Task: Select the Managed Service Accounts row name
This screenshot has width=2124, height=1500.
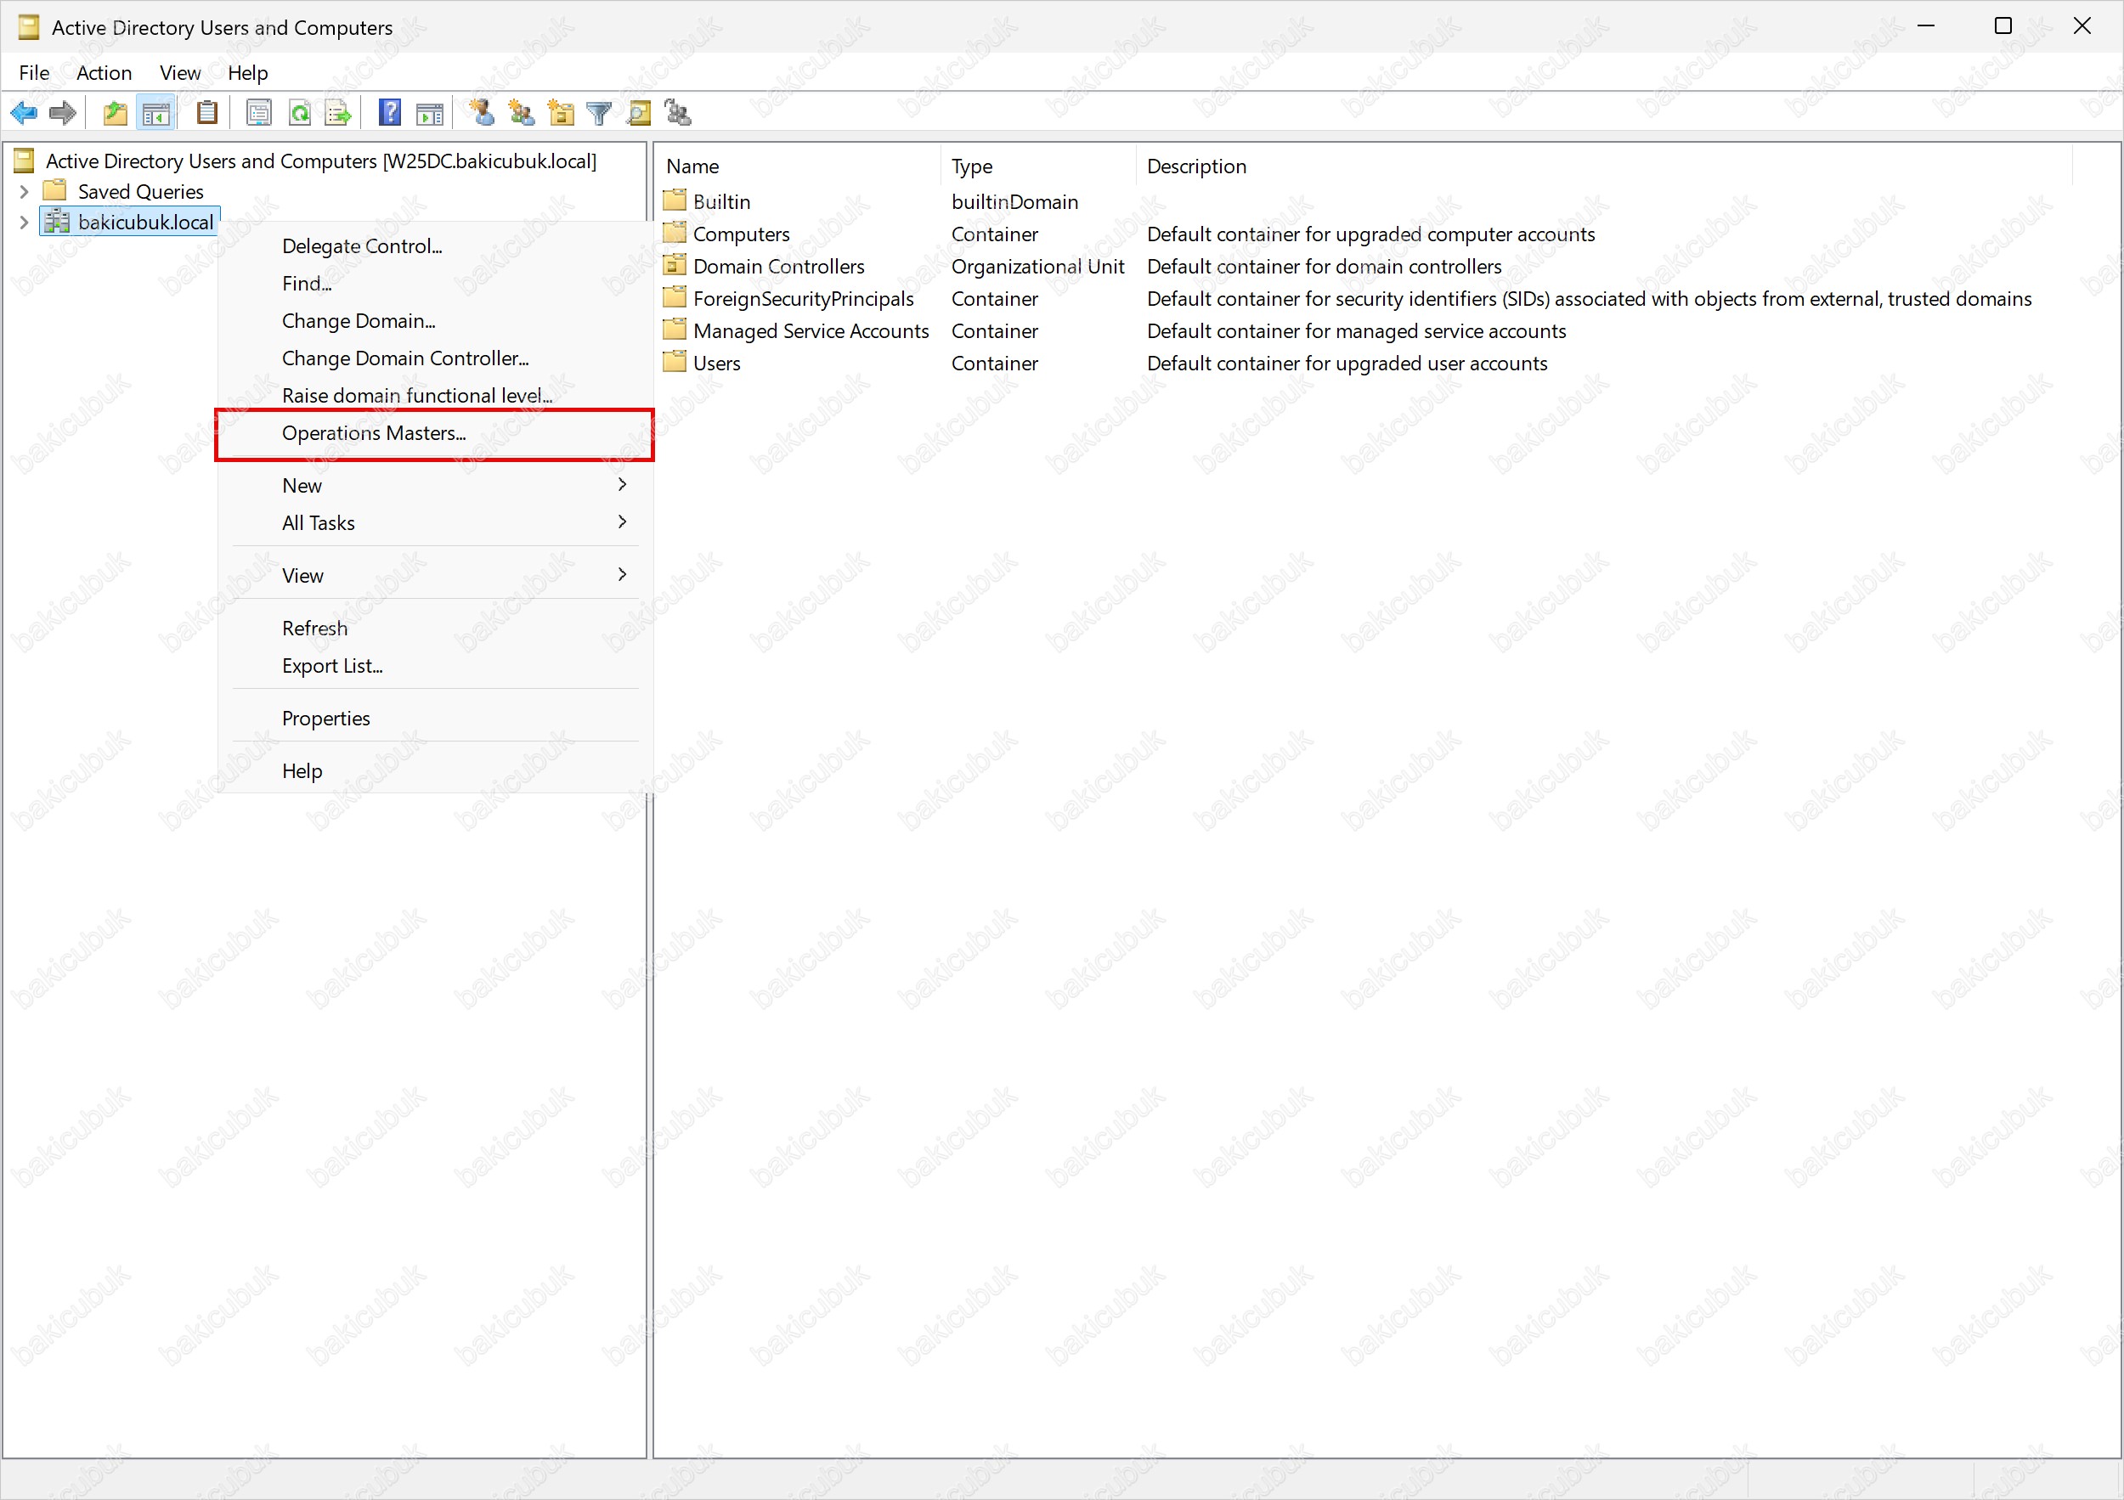Action: (811, 331)
